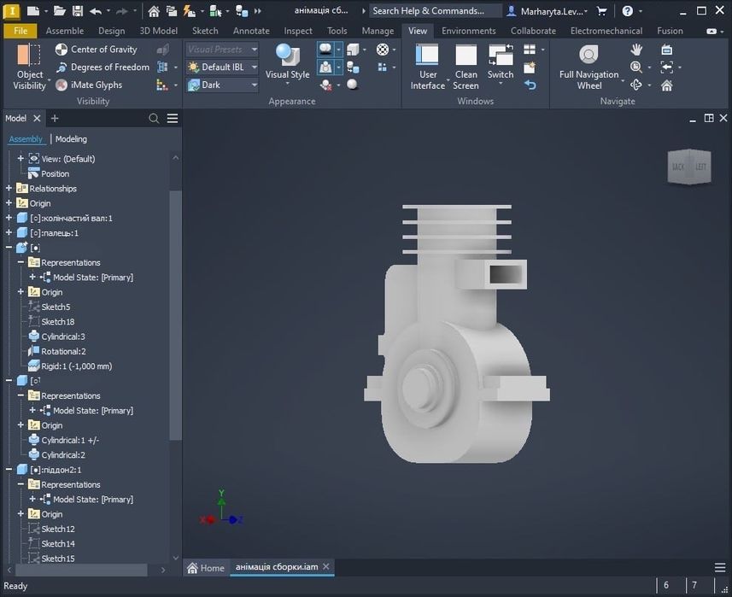Click the User Interface icon
Screen dimensions: 732x597
pyautogui.click(x=427, y=55)
